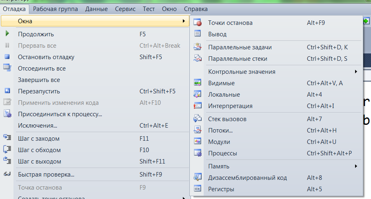The height and width of the screenshot is (199, 371).
Task: Click the Alt+7 shortcut text
Action: pos(314,119)
